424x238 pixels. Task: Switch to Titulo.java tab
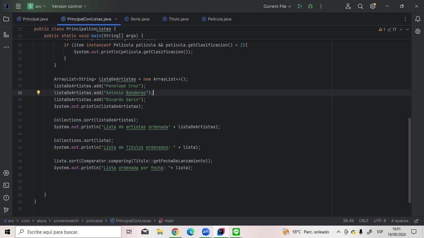coord(176,19)
